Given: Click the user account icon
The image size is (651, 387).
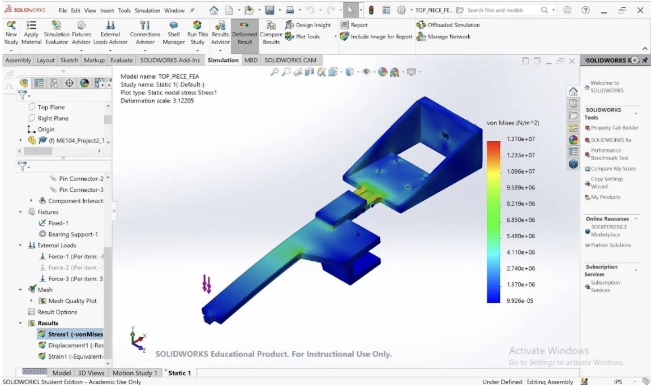Looking at the screenshot, I should [x=567, y=10].
